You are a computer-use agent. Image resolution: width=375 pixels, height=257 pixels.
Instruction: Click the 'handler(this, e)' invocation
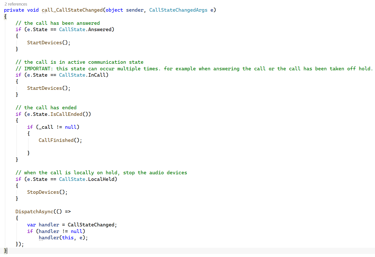pyautogui.click(x=63, y=238)
